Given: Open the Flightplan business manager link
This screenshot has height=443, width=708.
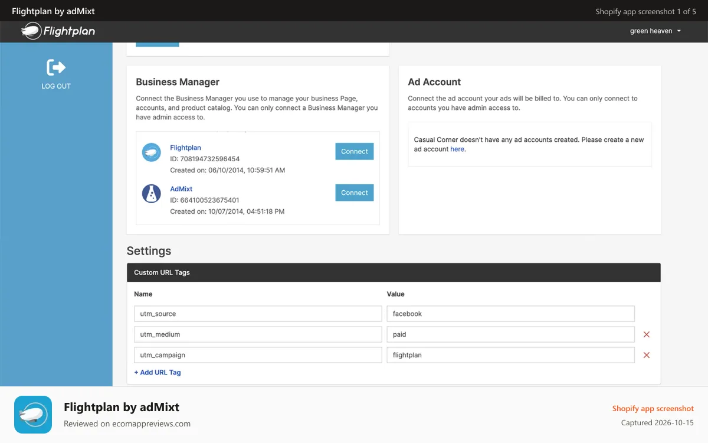Looking at the screenshot, I should coord(185,148).
